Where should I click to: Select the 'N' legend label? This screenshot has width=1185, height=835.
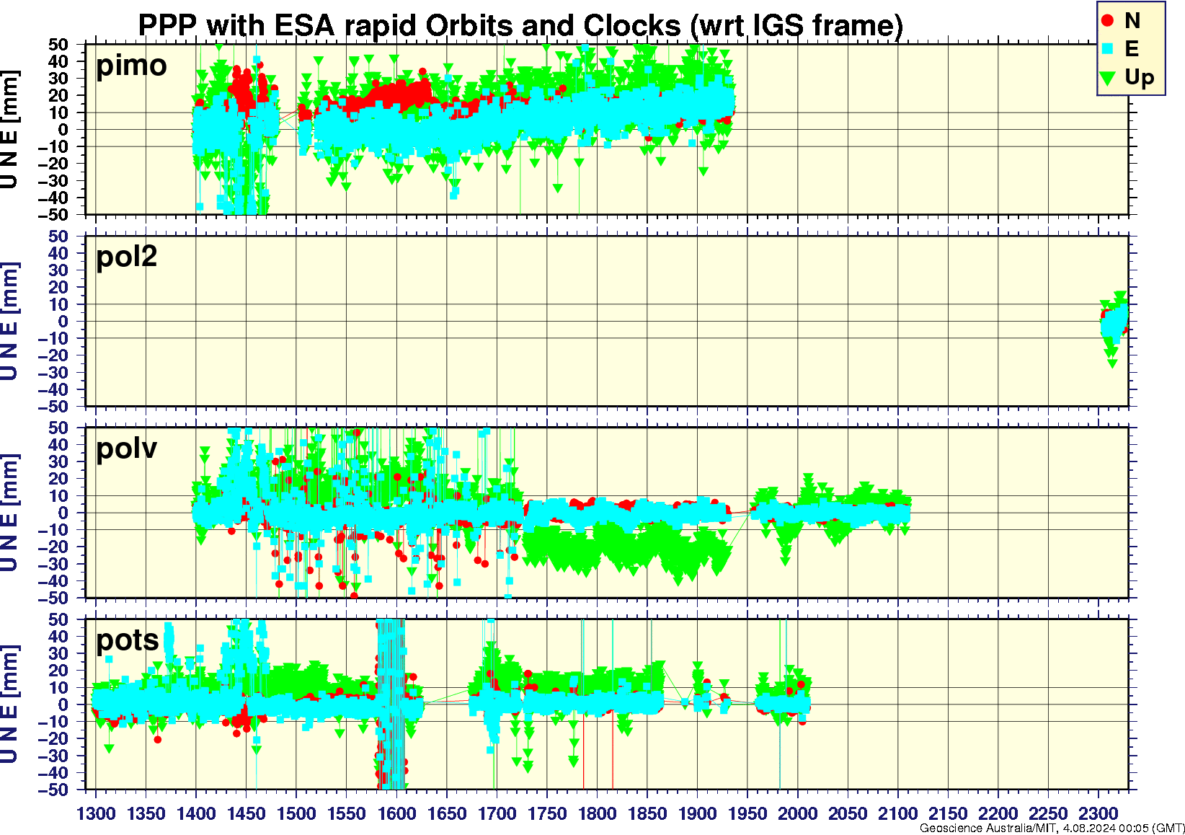1132,21
